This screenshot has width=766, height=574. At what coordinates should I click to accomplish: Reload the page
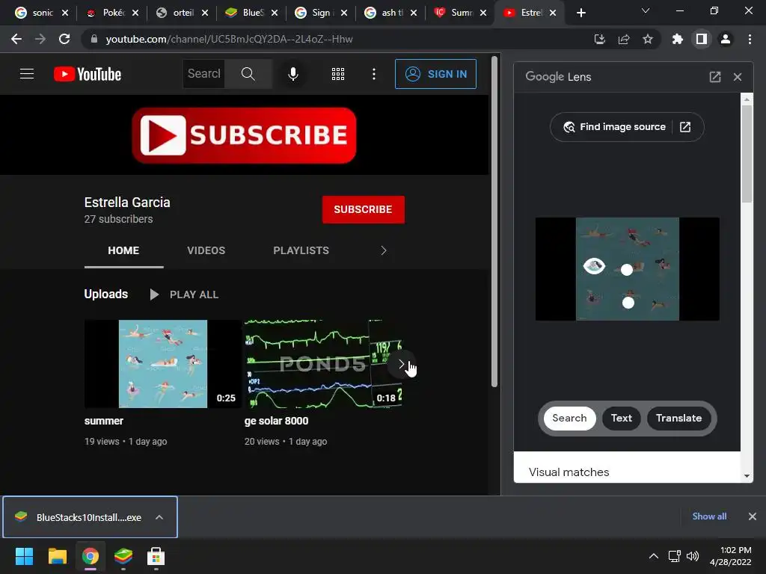tap(64, 39)
